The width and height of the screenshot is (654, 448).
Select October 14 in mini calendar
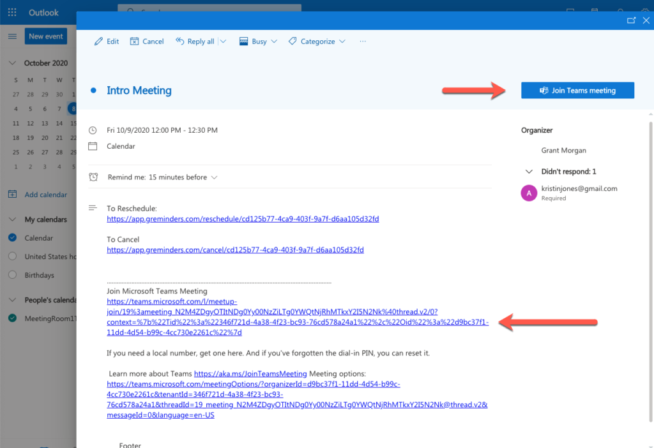(59, 123)
